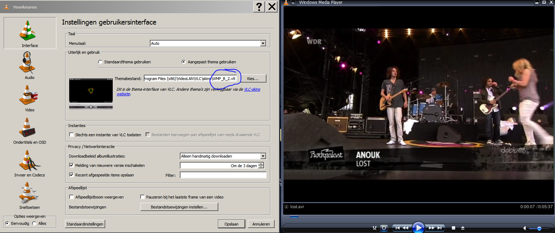Uncheck Recent afgespeelde items opslaan

click(x=72, y=175)
